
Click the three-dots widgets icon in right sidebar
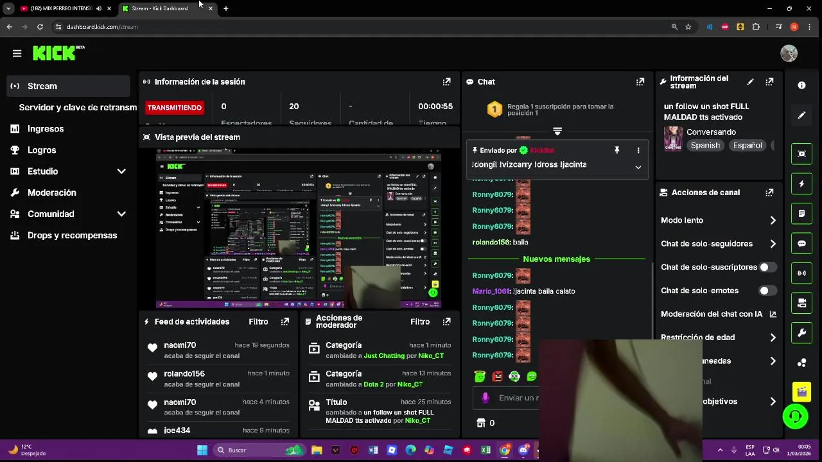801,363
